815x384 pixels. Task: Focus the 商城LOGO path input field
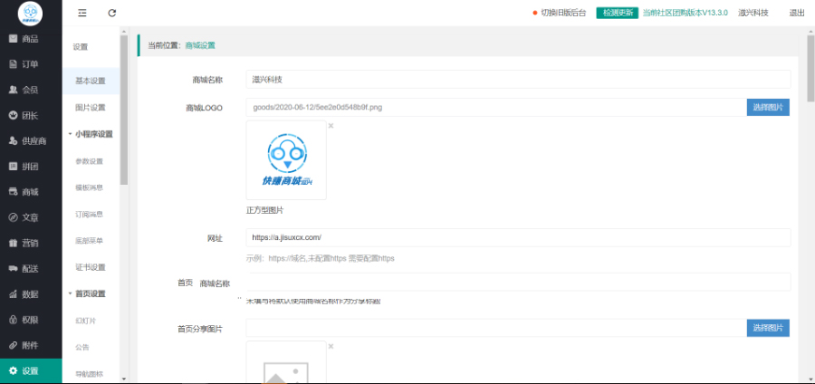(496, 108)
